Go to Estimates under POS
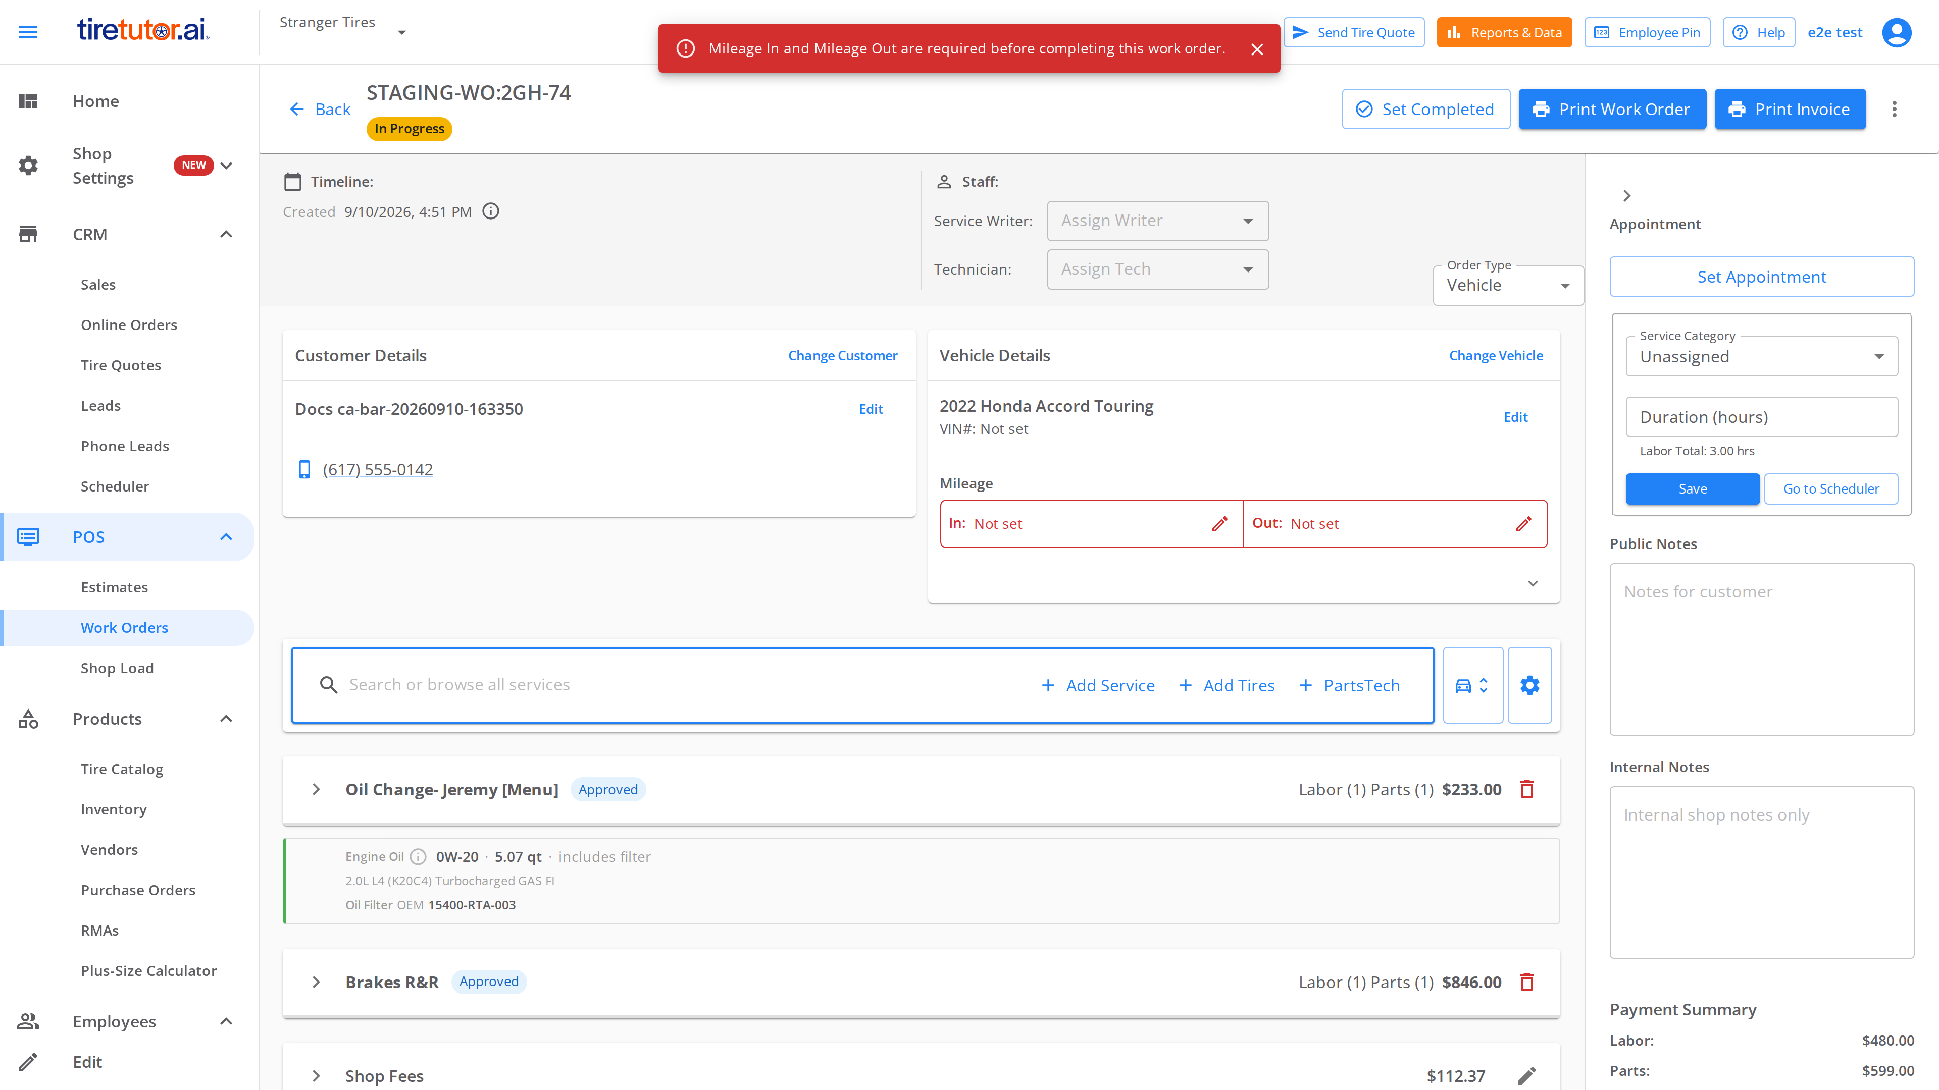 [x=115, y=587]
